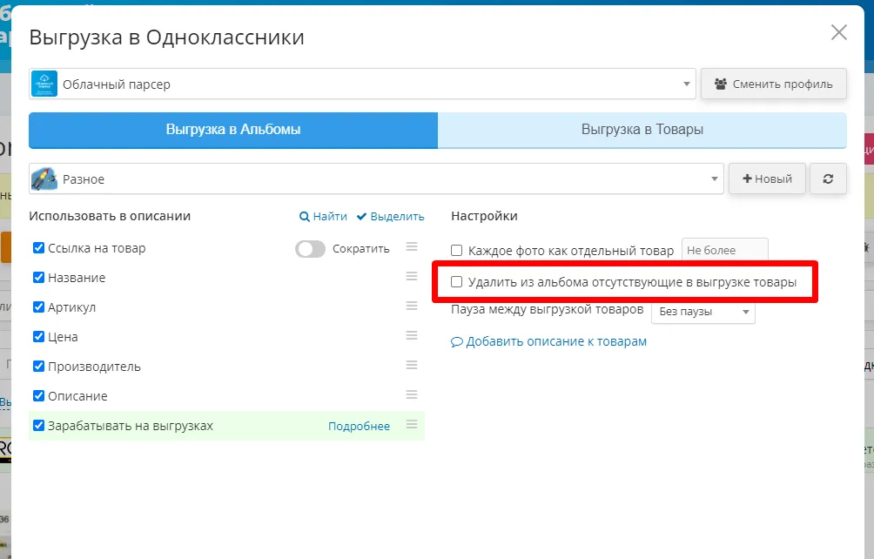The width and height of the screenshot is (874, 559).
Task: Click the drag handle beside Производитель
Action: pos(412,365)
